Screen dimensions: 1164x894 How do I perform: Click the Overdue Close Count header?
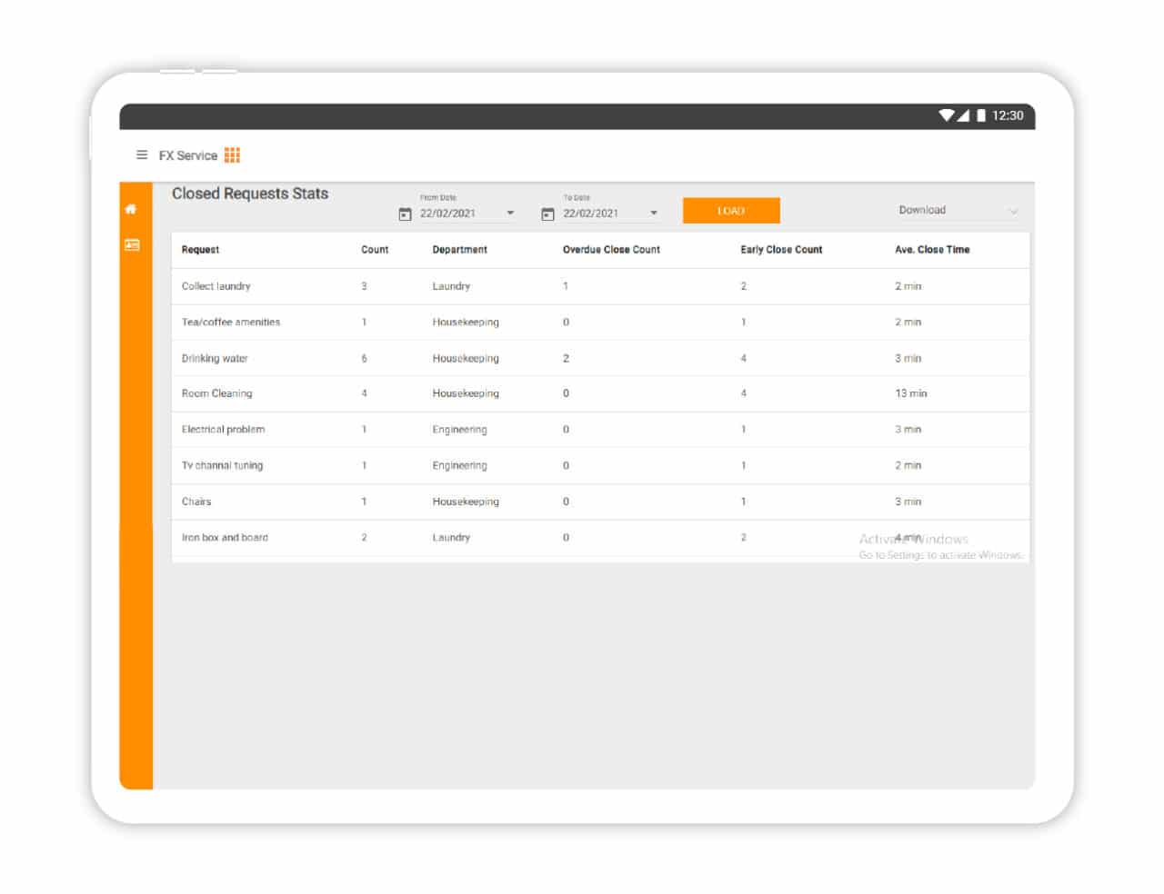point(611,249)
